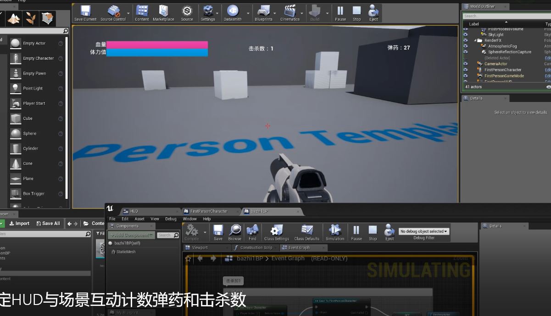
Task: Stop the simulation in blueprint toolbar
Action: click(373, 232)
